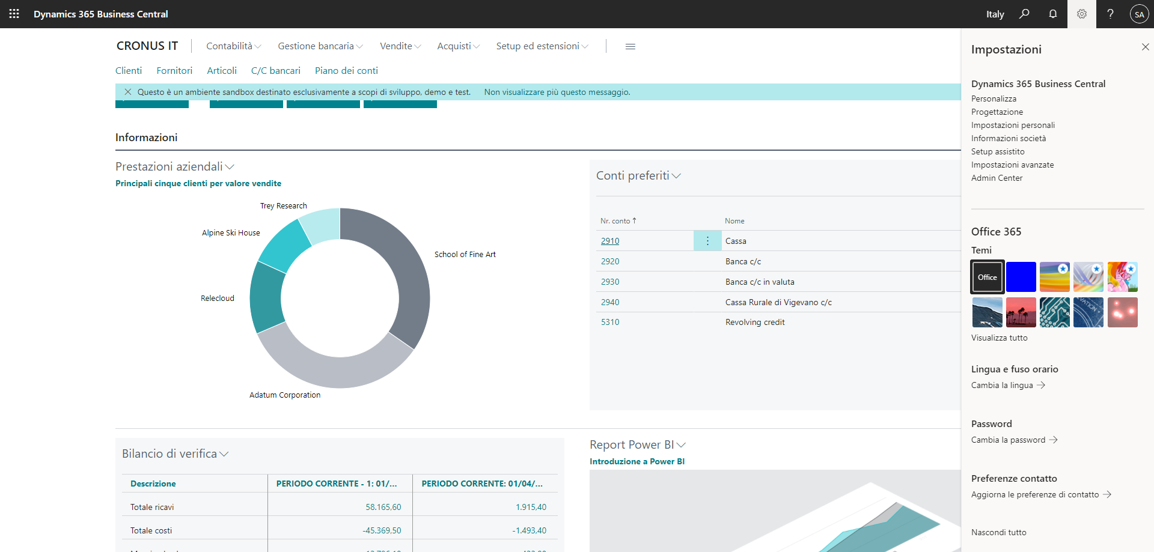The width and height of the screenshot is (1154, 552).
Task: Open Setup assistito
Action: [998, 151]
